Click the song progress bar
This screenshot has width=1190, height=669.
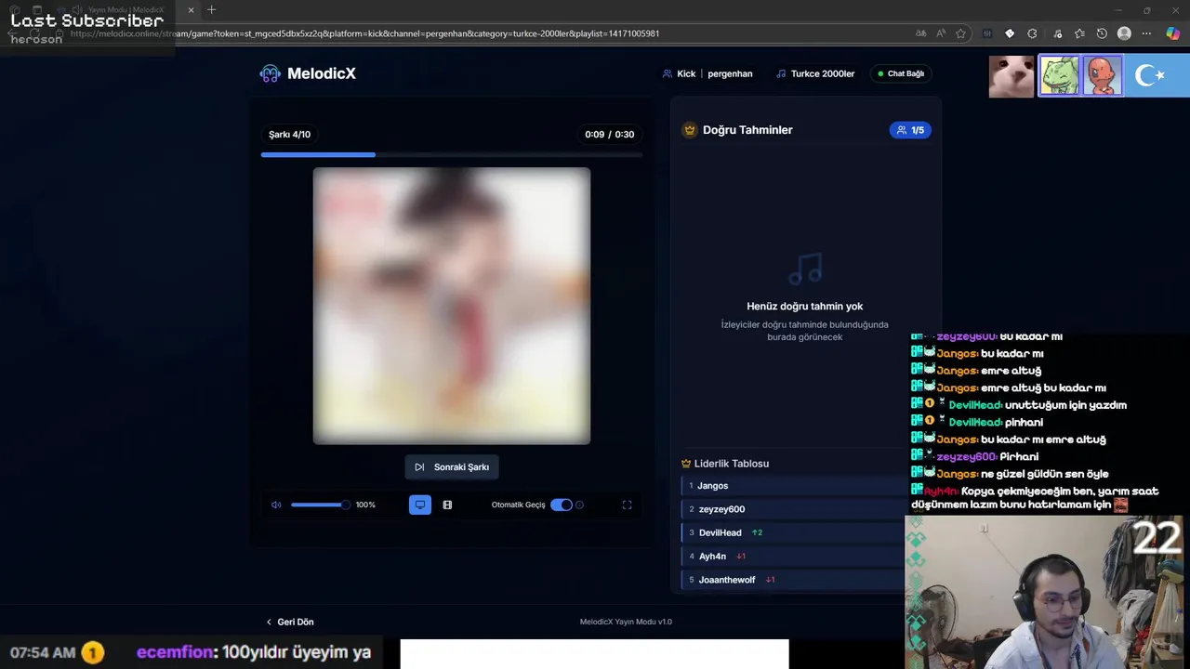point(452,154)
